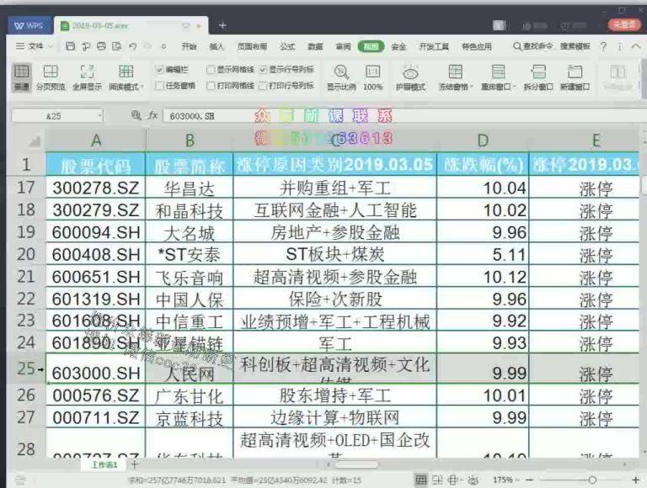Click the zoom out minus button
This screenshot has width=647, height=488.
[530, 480]
